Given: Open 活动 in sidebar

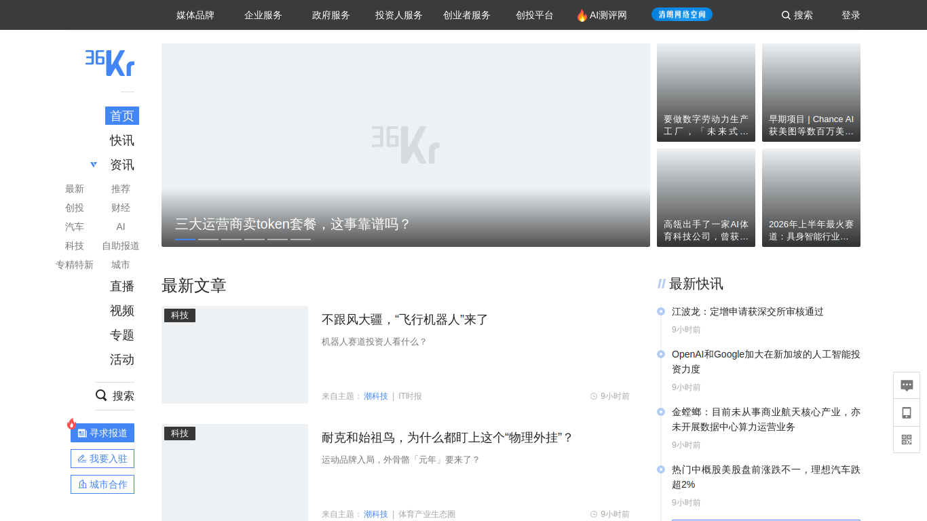Looking at the screenshot, I should click(x=122, y=360).
